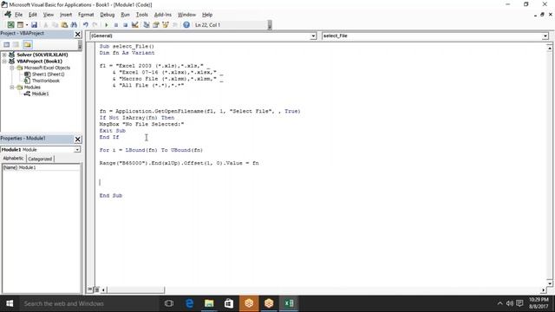
Task: Open the Run menu
Action: tap(125, 15)
